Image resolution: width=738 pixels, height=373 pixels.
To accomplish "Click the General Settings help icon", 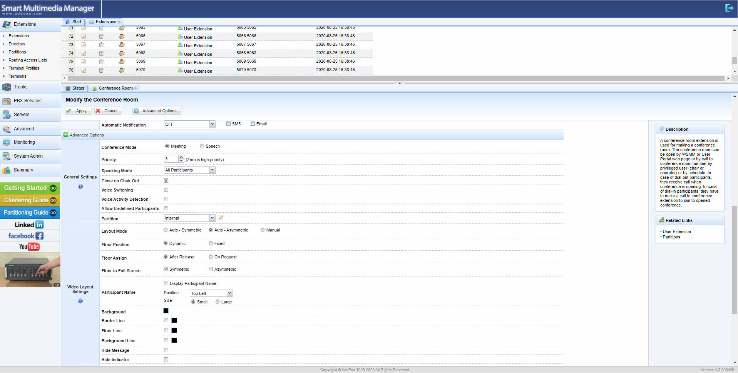I will (x=80, y=186).
